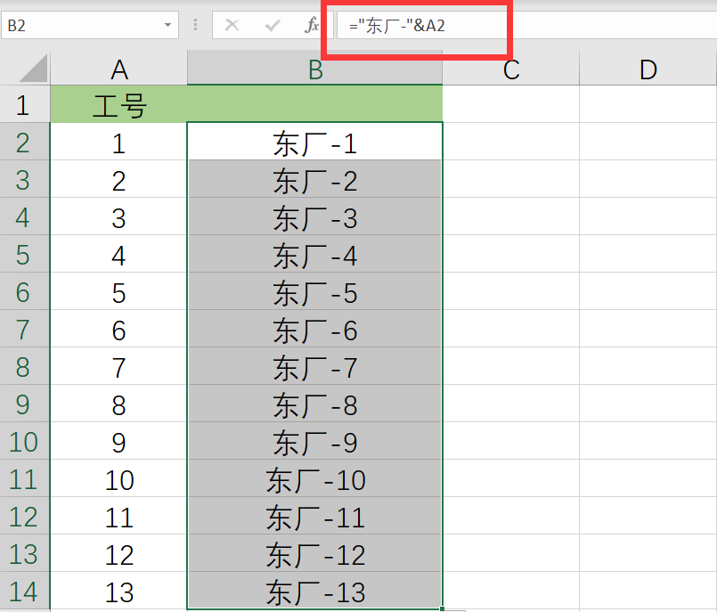
Task: Click cell A4 containing 3
Action: [x=118, y=216]
